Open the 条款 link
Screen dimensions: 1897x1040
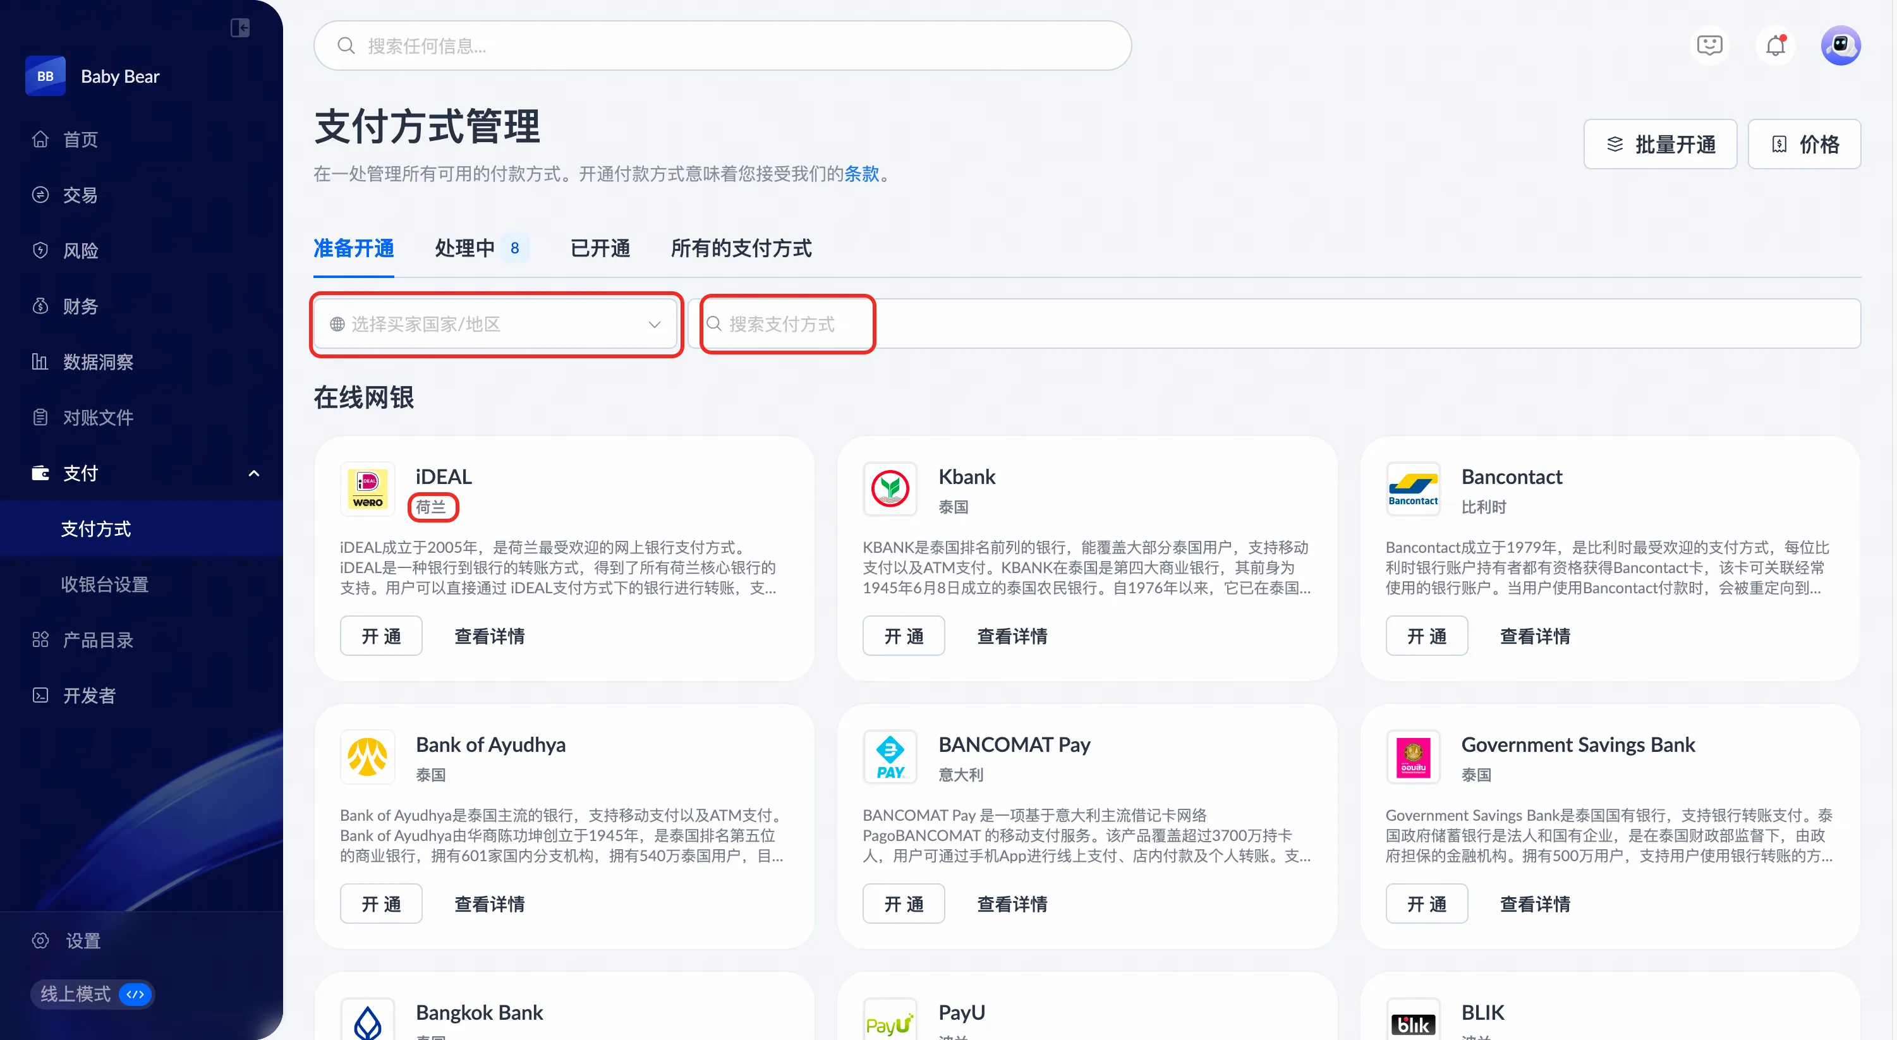click(861, 174)
